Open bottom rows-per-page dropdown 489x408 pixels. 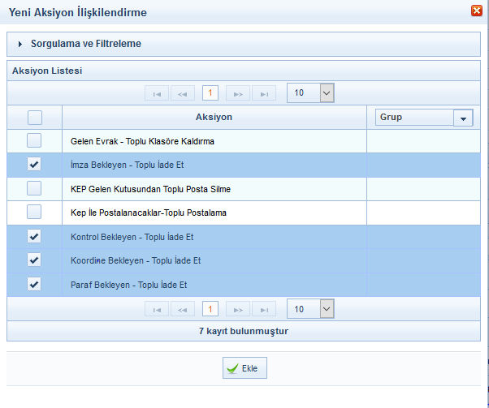point(326,309)
